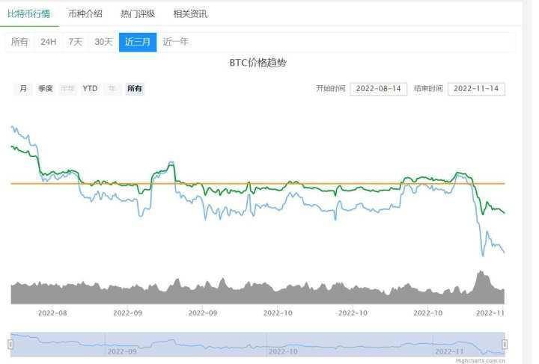Show the 30天 price range
The image size is (539, 364).
point(103,42)
